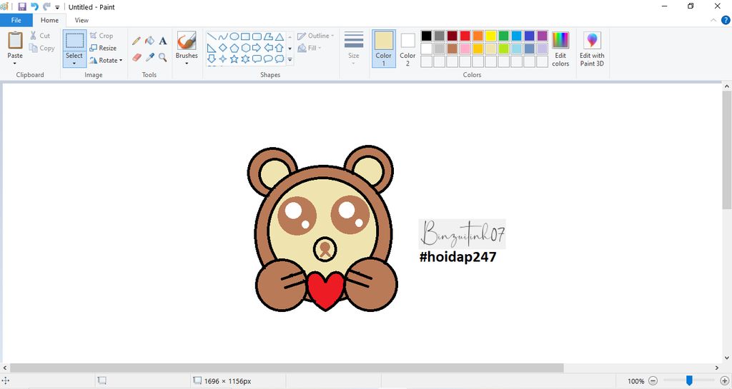The image size is (732, 389).
Task: Select the Color picker eyedropper tool
Action: pyautogui.click(x=149, y=57)
